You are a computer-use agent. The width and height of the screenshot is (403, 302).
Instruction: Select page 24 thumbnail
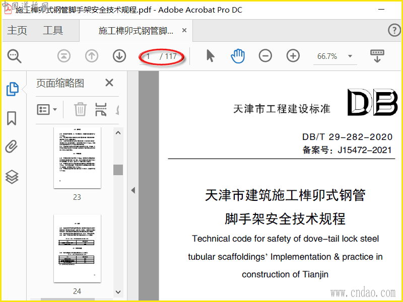pos(78,248)
